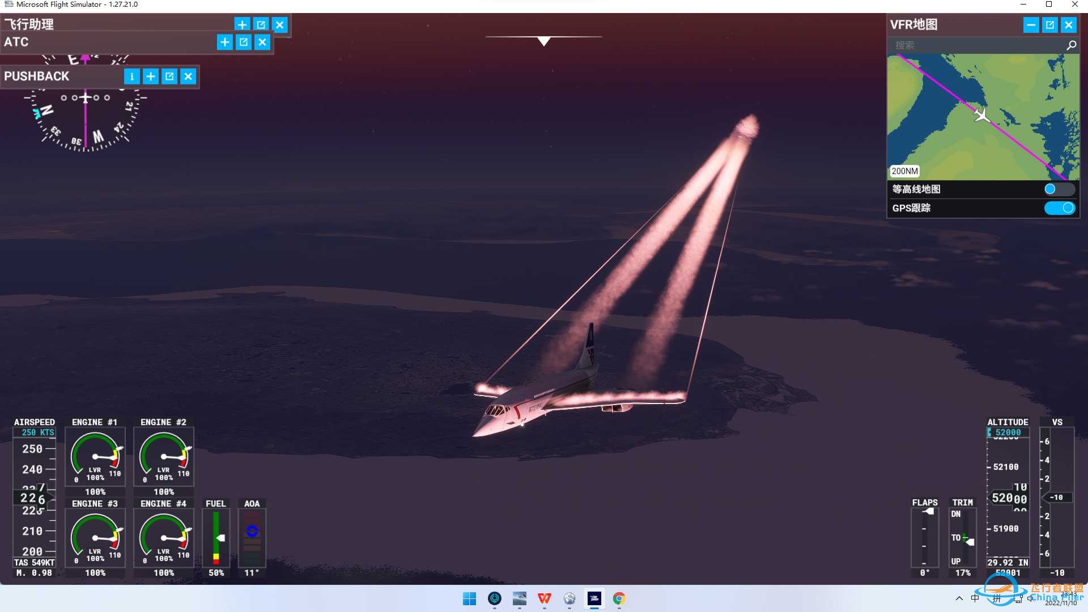
Task: Click the ENGINE #3 gauge
Action: (x=95, y=538)
